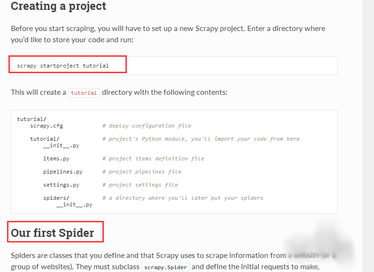Click the inline "scrapy.Spider" code label

click(x=166, y=267)
